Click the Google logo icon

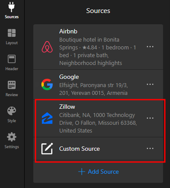pos(47,84)
